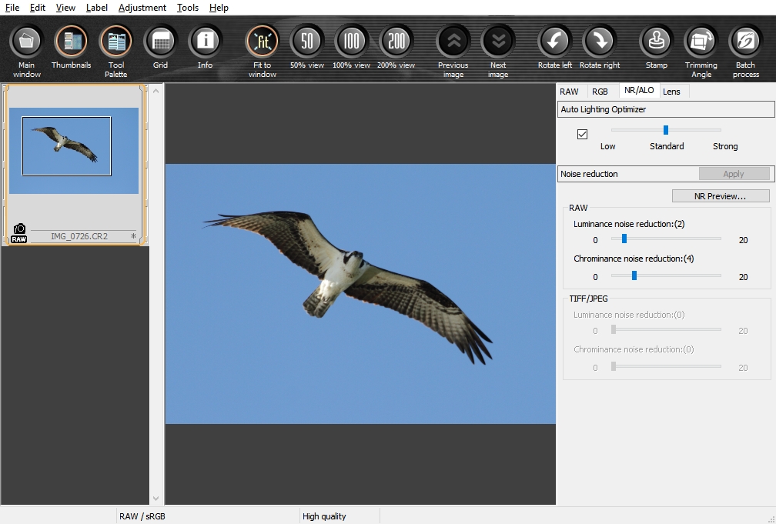Set zoom to 100% view
This screenshot has height=524, width=776.
tap(351, 42)
